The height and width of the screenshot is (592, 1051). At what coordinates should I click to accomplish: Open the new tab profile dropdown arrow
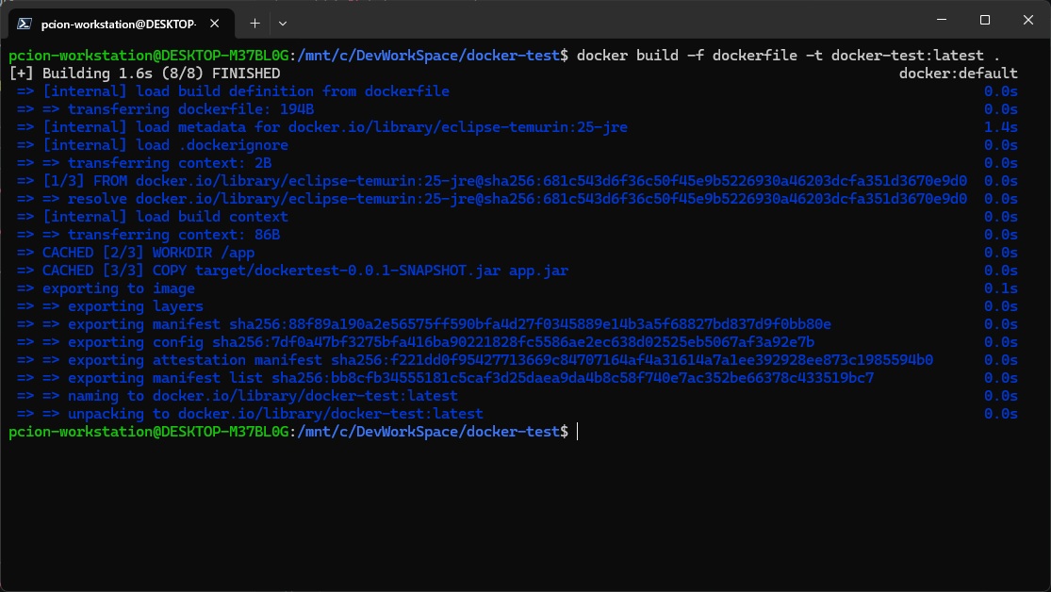click(x=283, y=24)
